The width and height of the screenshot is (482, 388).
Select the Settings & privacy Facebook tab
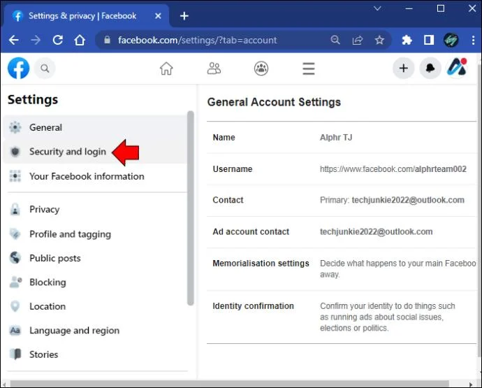[86, 15]
